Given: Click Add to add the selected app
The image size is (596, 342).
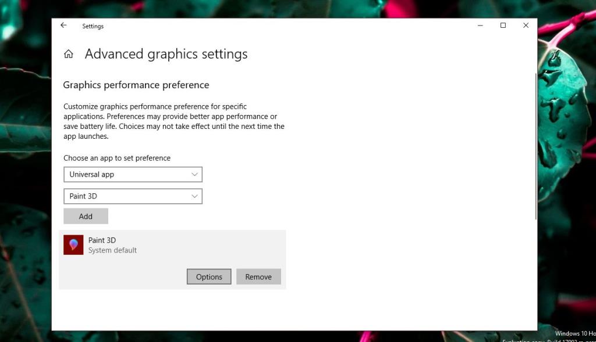Looking at the screenshot, I should pyautogui.click(x=86, y=215).
